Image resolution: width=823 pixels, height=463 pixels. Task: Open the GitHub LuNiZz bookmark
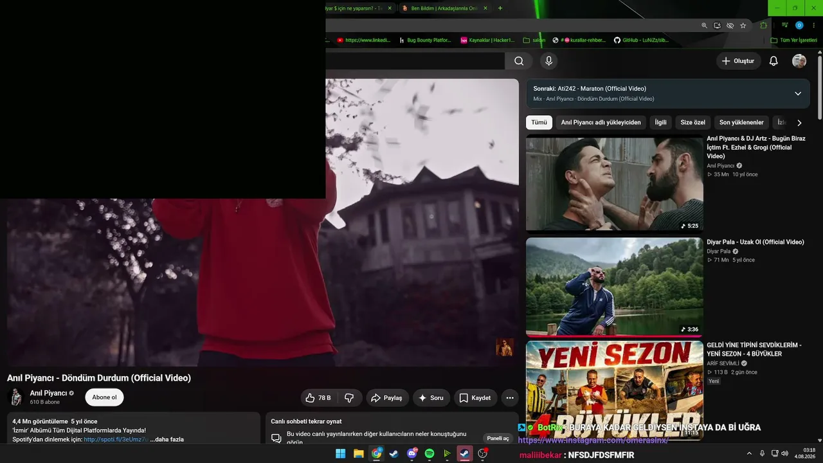(641, 40)
